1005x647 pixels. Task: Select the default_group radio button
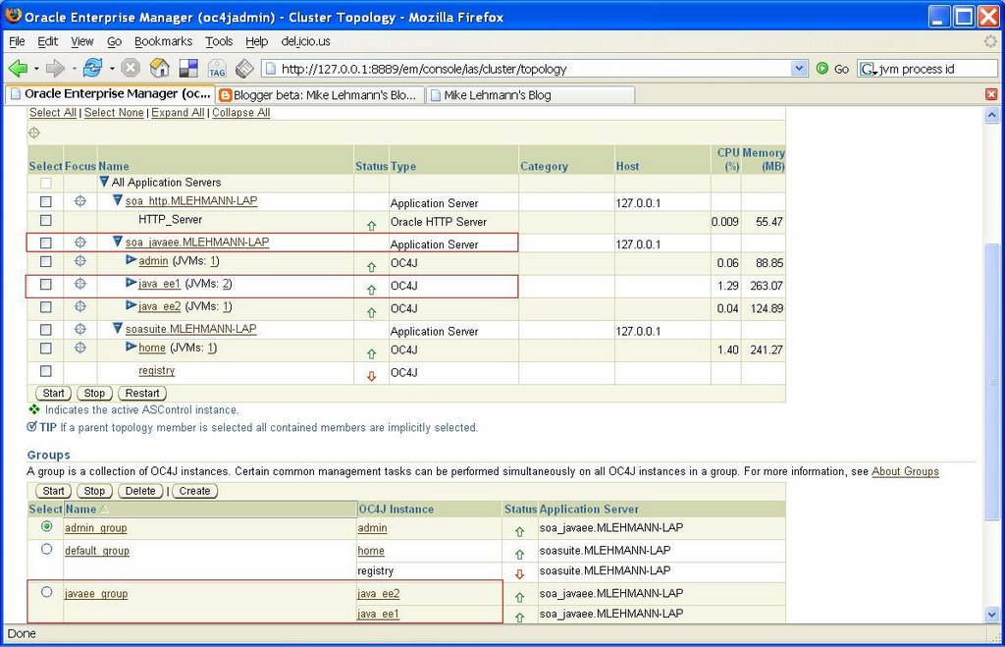46,549
